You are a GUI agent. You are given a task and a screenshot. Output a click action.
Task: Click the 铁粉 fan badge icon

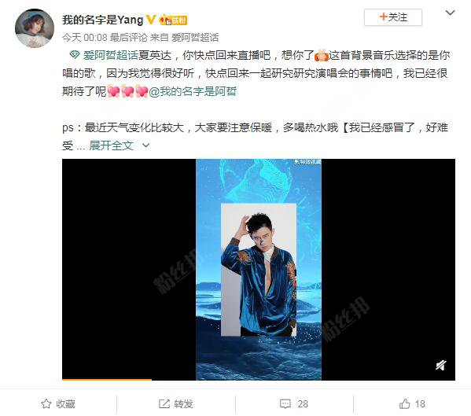[x=173, y=20]
